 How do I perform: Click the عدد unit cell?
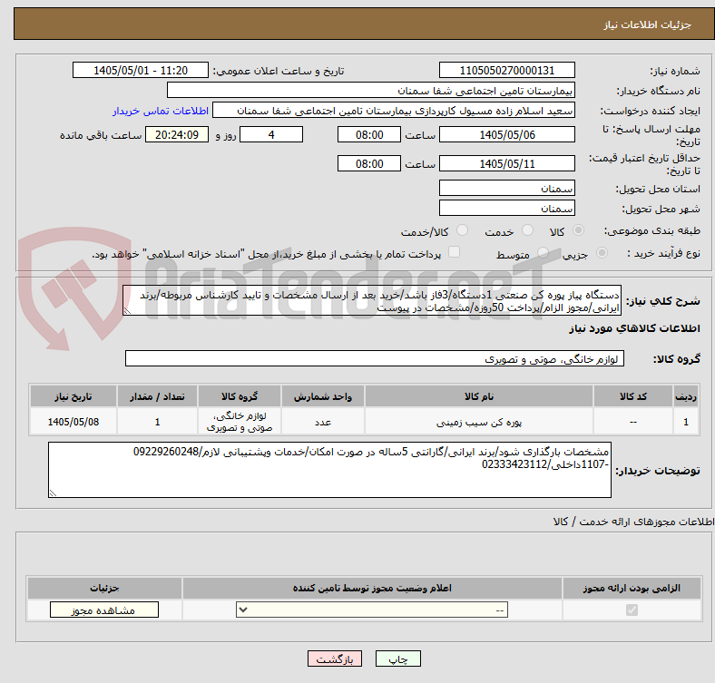[x=323, y=422]
